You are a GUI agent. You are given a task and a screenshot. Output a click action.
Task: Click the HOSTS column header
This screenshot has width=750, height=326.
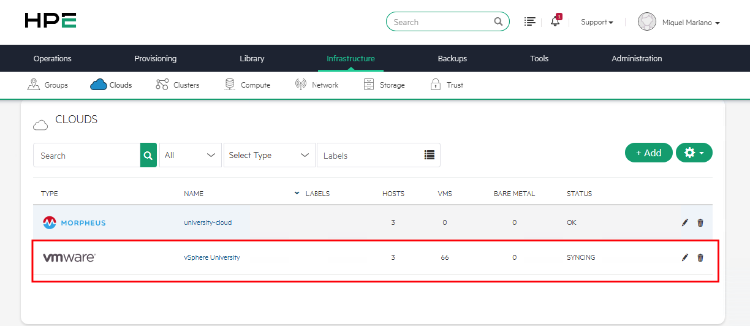pos(393,194)
